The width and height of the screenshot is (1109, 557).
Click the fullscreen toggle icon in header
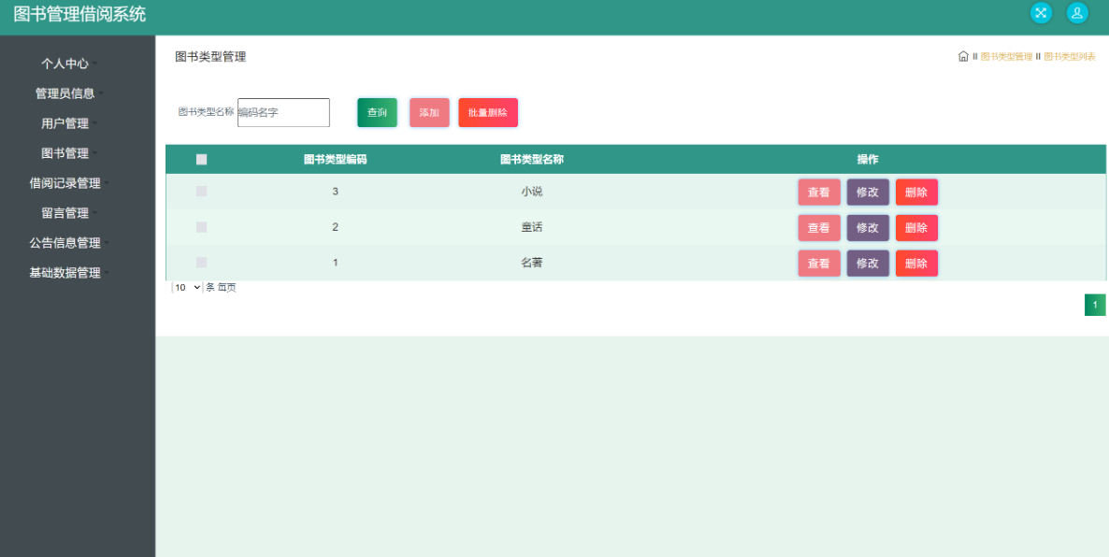click(x=1041, y=13)
